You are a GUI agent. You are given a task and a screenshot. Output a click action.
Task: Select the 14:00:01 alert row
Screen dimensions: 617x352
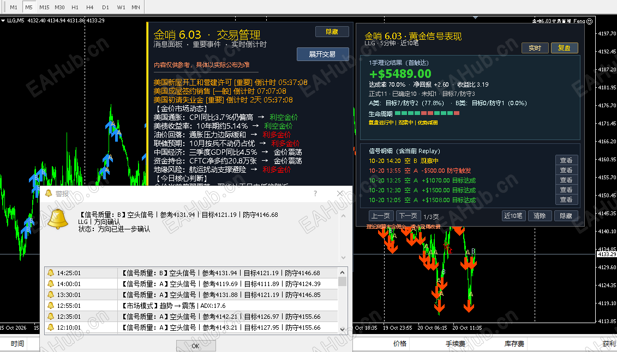pos(191,284)
